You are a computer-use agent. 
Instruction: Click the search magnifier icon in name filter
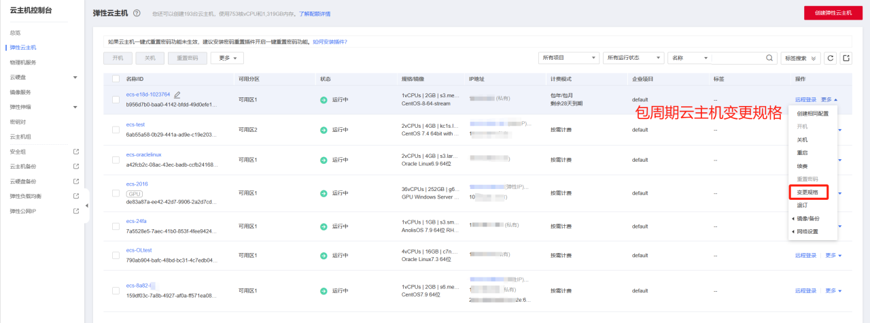click(769, 58)
